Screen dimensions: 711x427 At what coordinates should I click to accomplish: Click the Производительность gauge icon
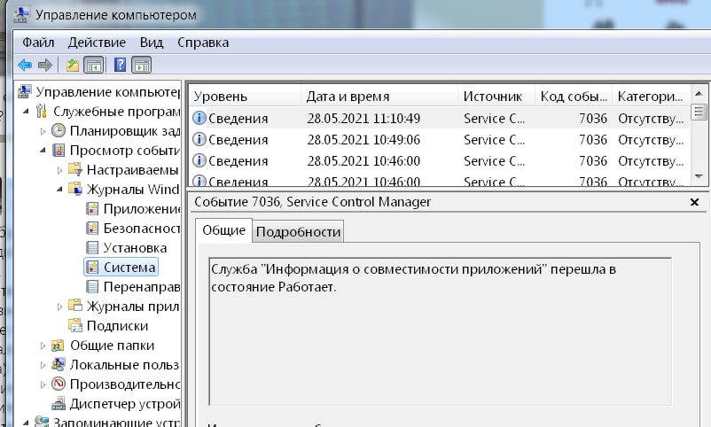tap(59, 384)
